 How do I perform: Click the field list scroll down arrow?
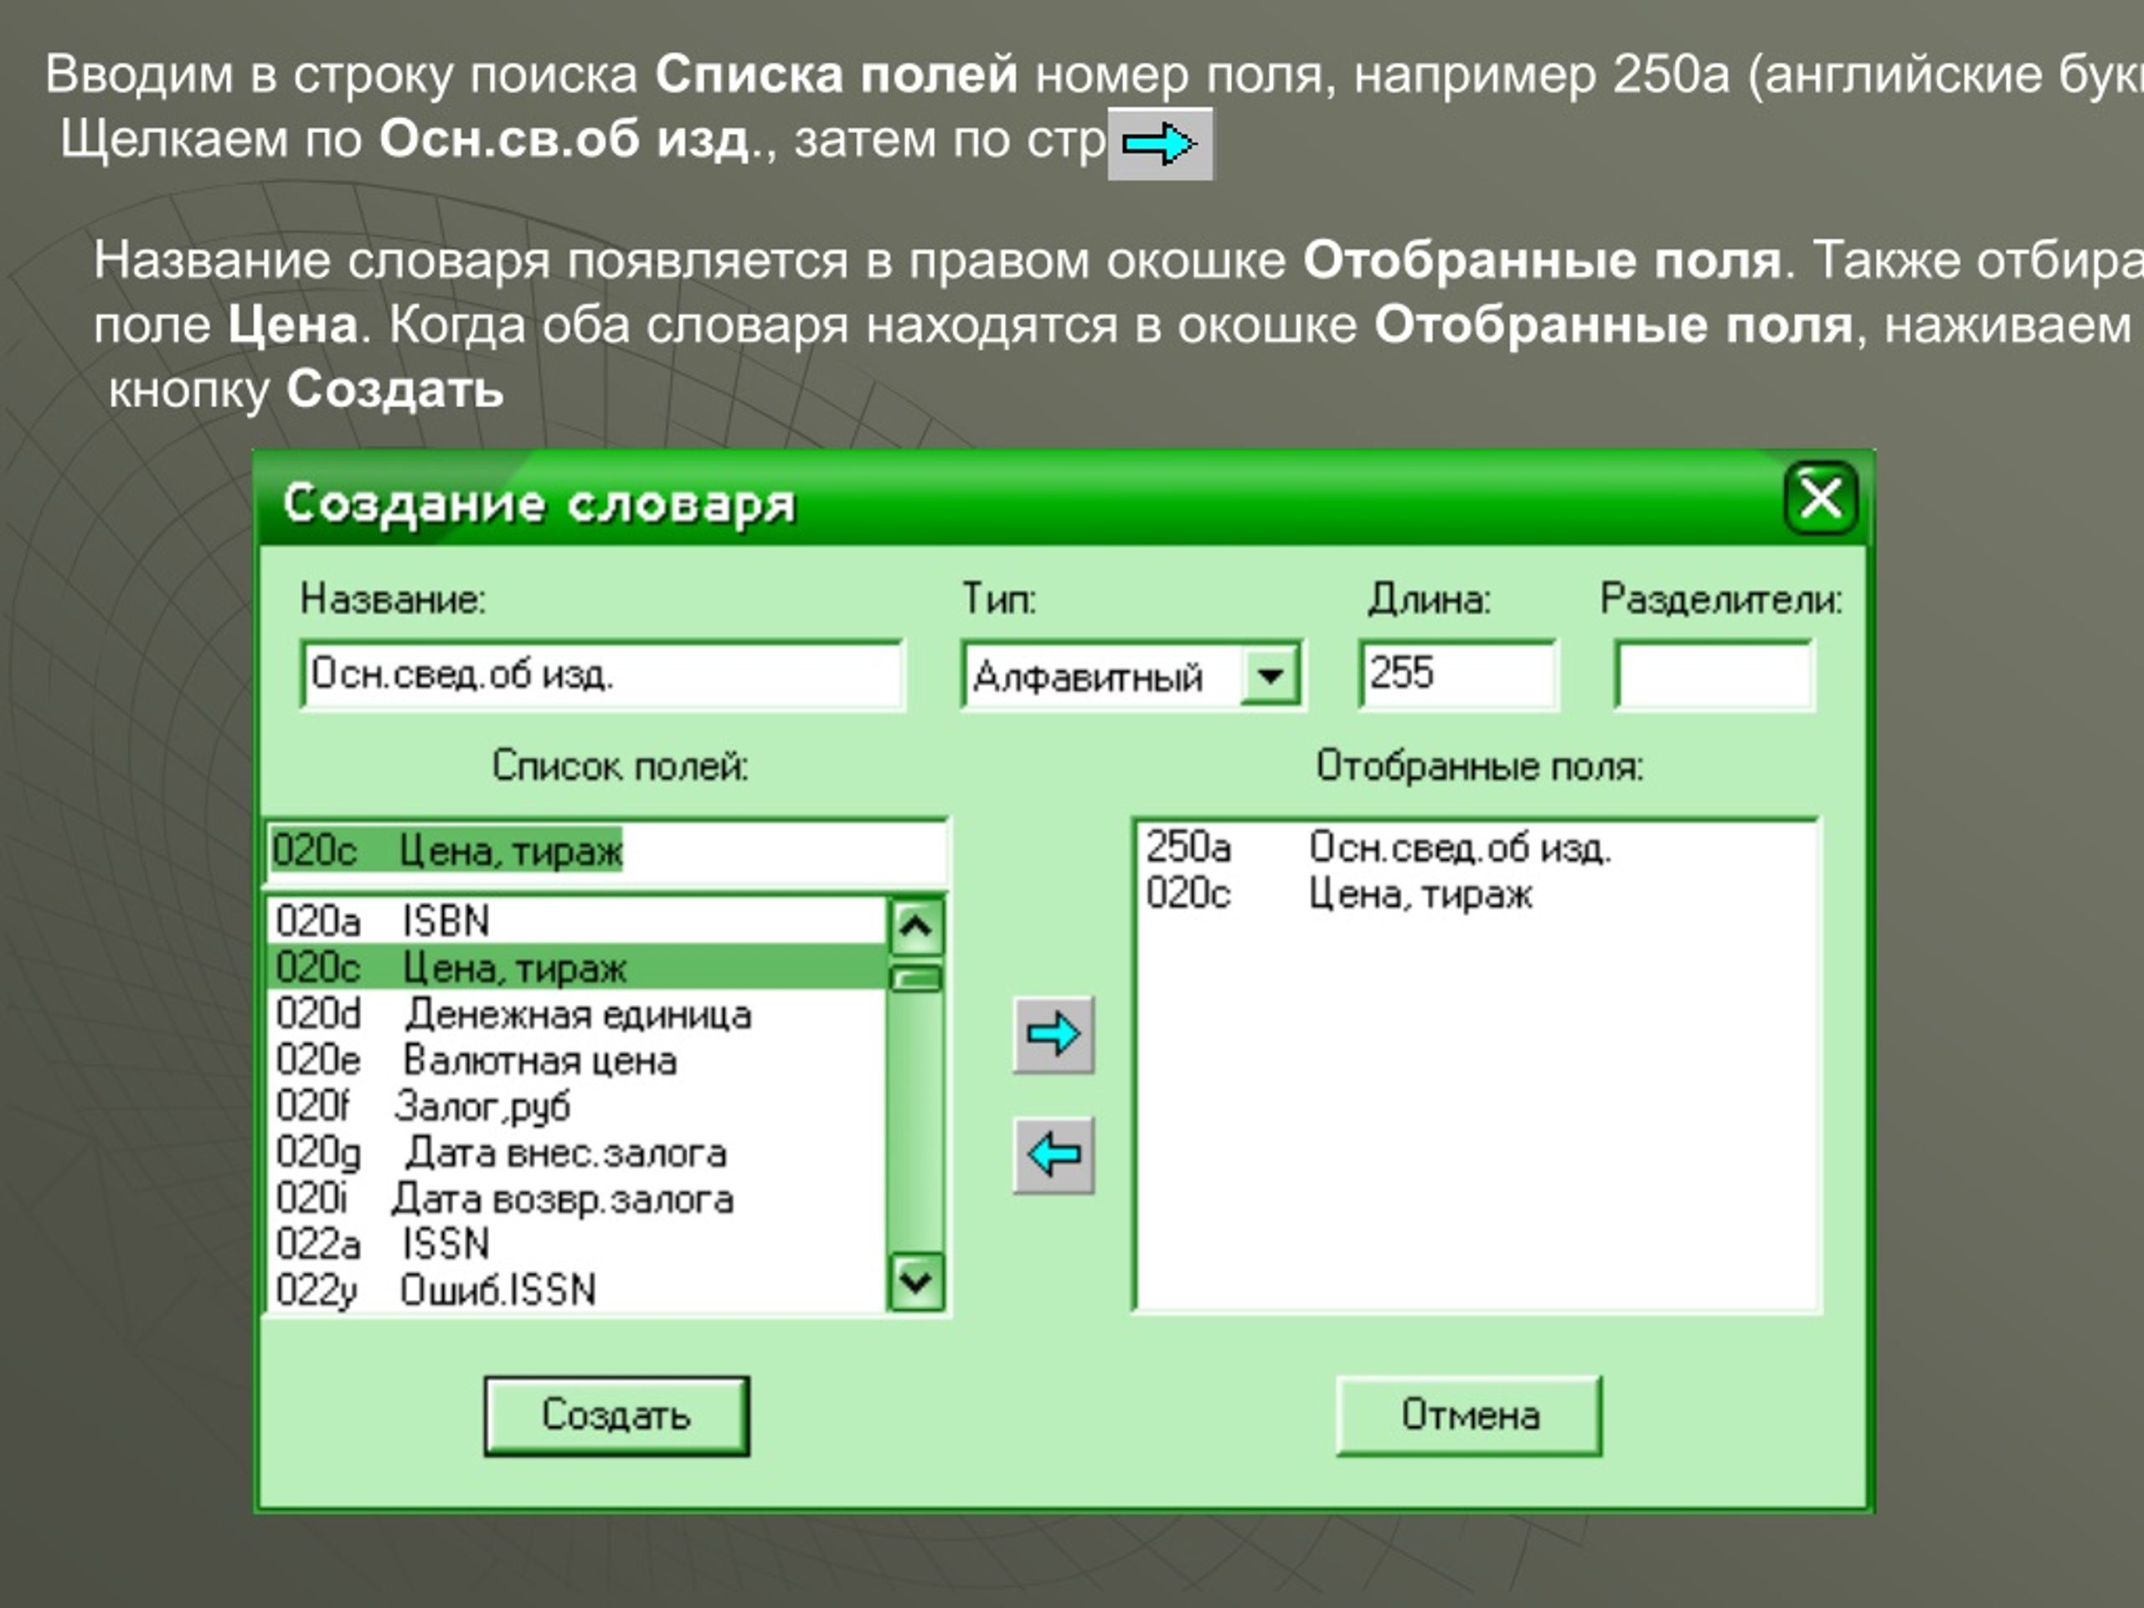click(x=916, y=1282)
